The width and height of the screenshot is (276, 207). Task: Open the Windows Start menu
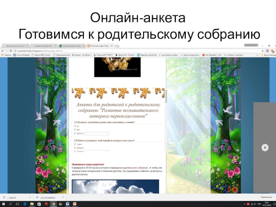tap(3, 204)
